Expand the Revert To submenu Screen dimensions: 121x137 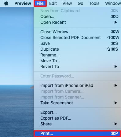tap(78, 67)
